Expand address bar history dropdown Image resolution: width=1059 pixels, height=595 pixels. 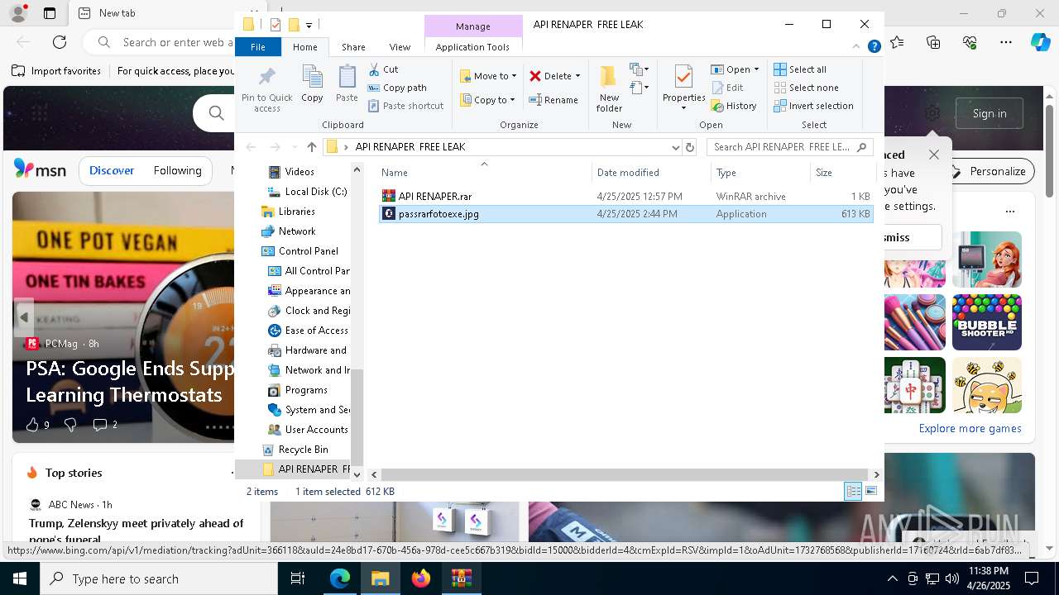pyautogui.click(x=675, y=147)
